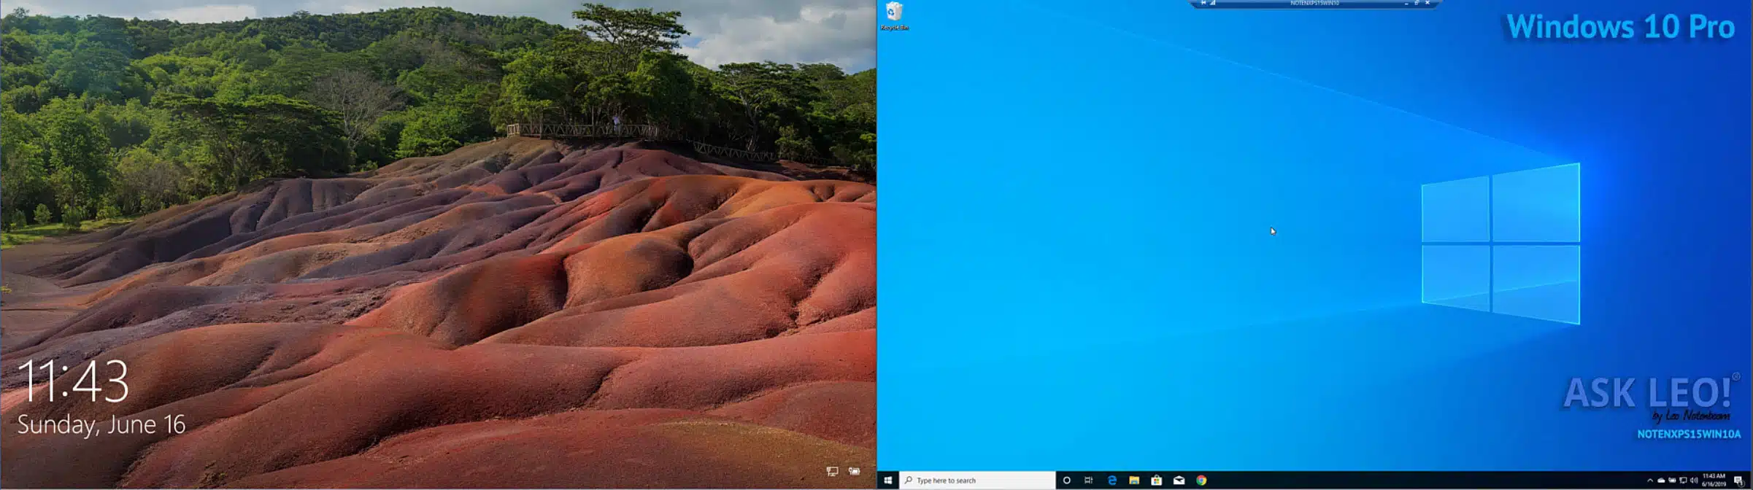Click the battery tray icon

pyautogui.click(x=1672, y=481)
